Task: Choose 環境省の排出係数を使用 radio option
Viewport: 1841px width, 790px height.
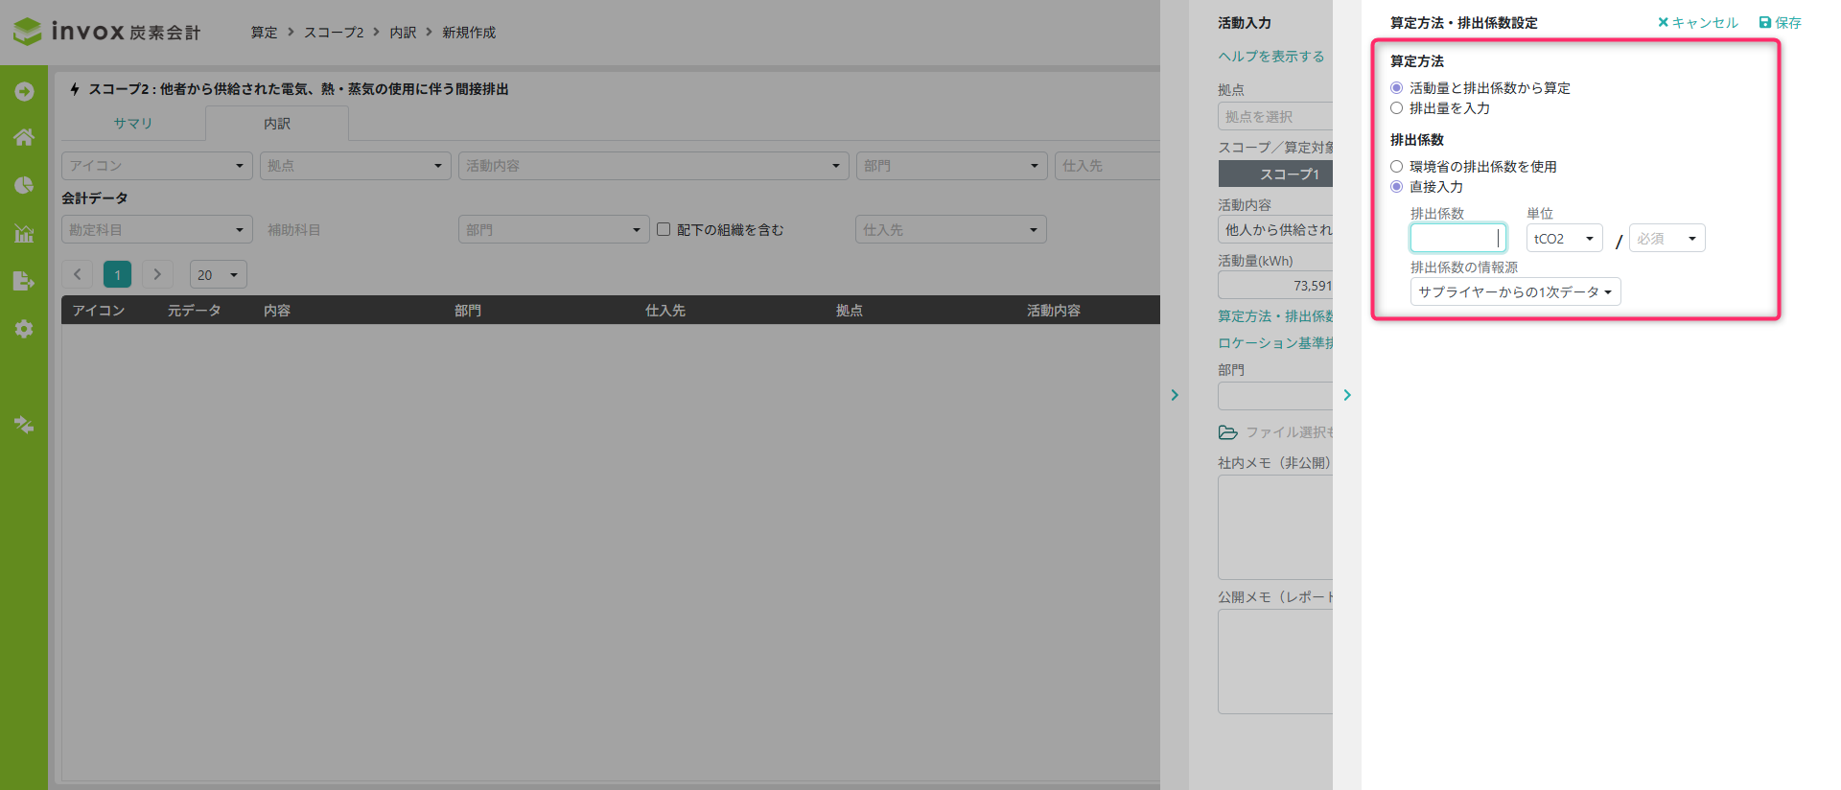Action: 1396,167
